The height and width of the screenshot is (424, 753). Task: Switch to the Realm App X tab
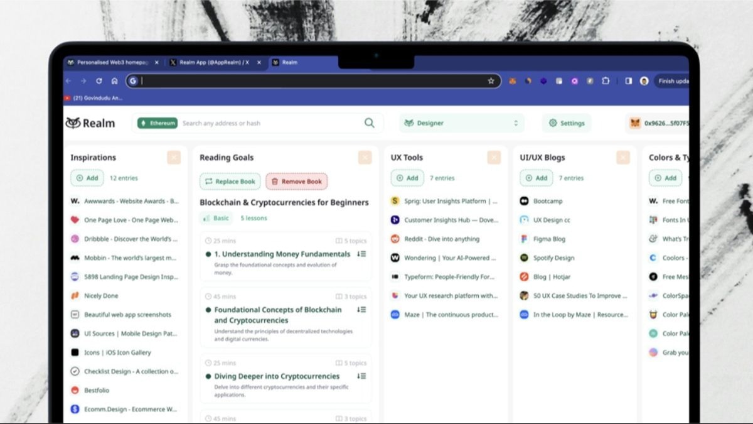point(213,63)
